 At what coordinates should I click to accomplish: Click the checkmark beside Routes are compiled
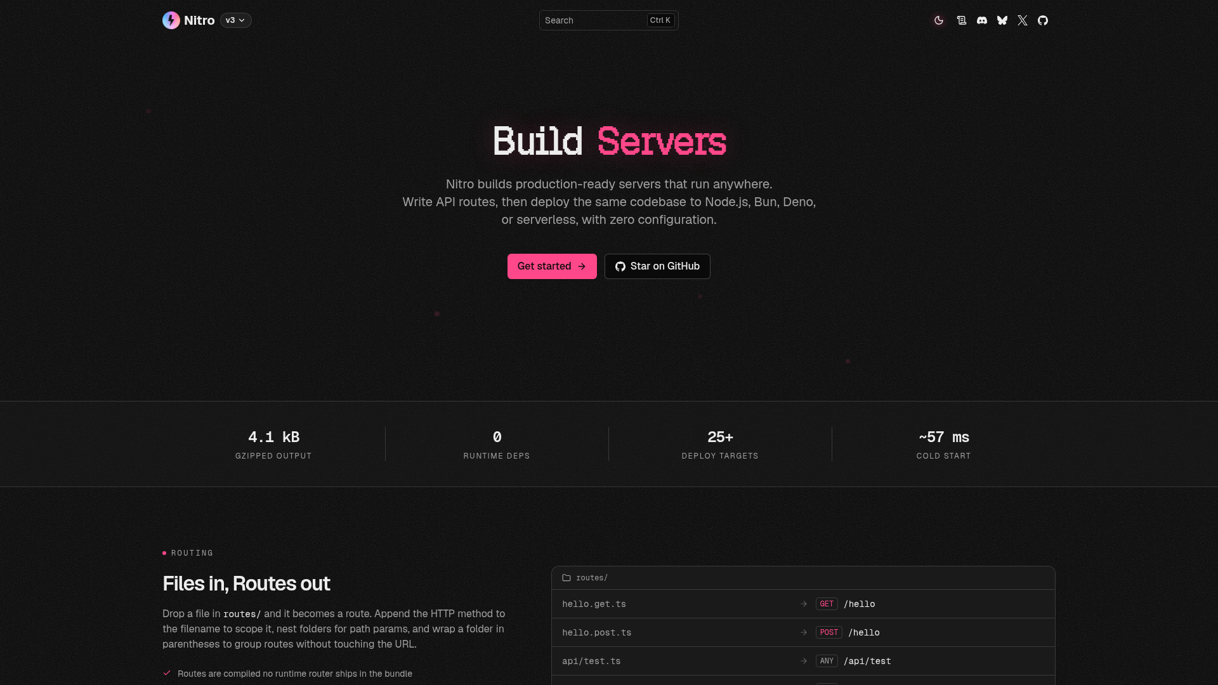[x=167, y=673]
